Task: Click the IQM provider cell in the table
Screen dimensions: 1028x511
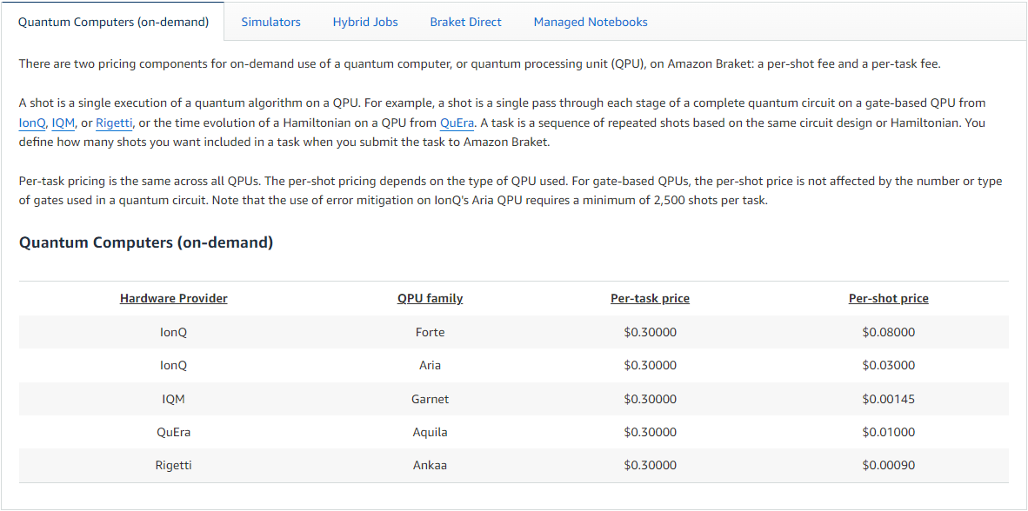Action: [174, 399]
